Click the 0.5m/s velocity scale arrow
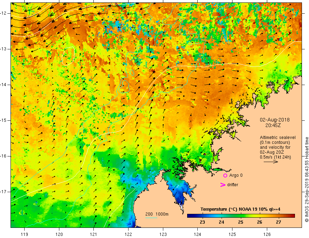309x238 pixels. click(x=271, y=162)
